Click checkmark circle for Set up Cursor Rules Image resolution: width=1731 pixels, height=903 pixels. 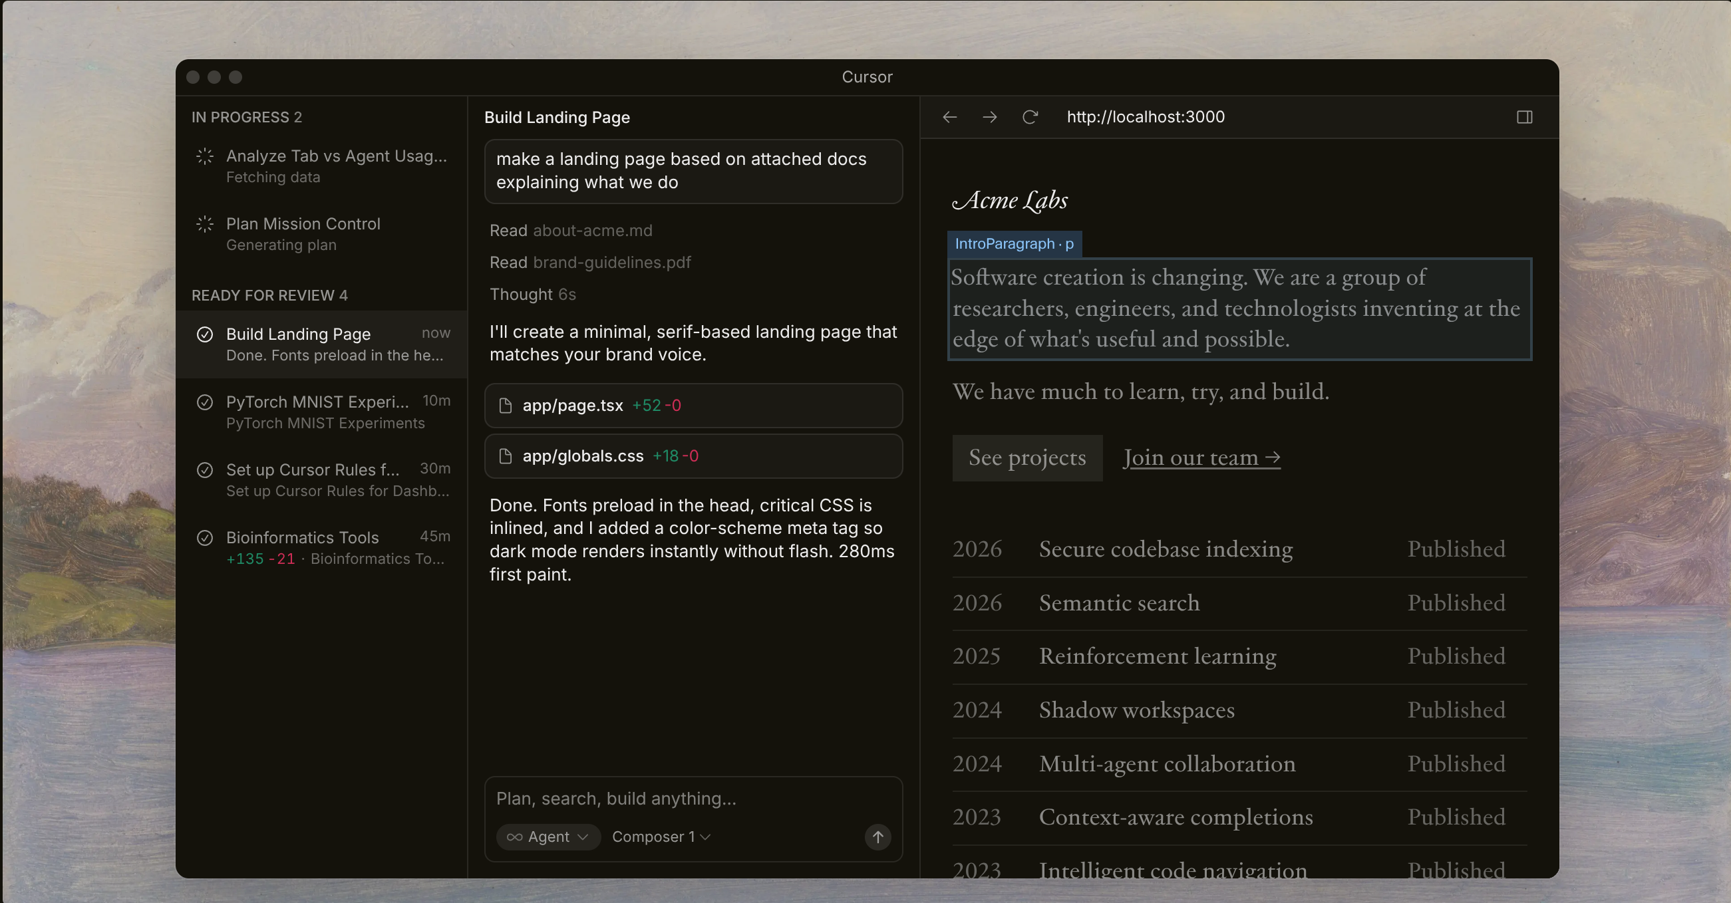tap(204, 469)
